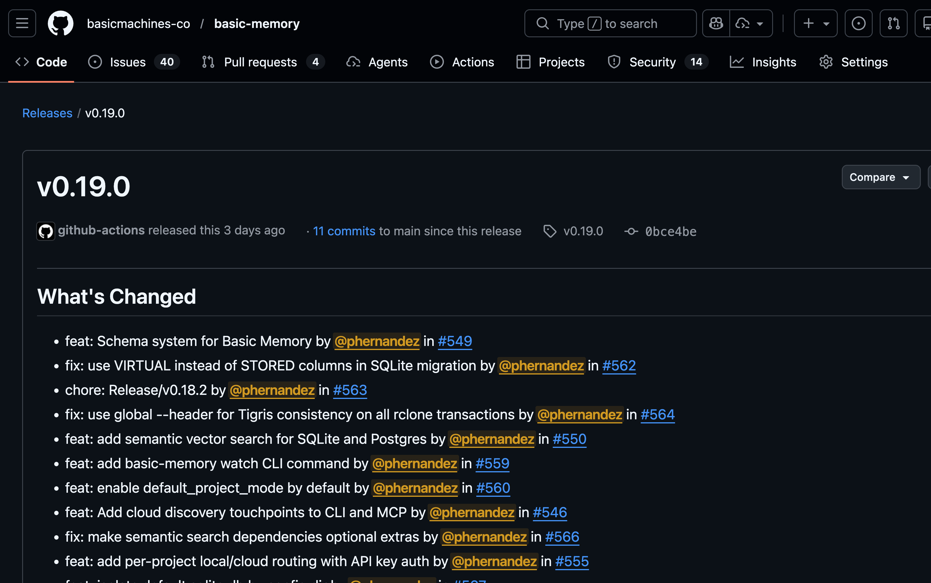The image size is (931, 583).
Task: Open pull request #555
Action: pyautogui.click(x=572, y=561)
